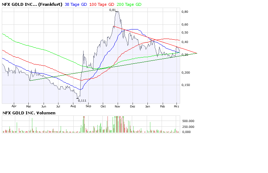Image resolution: width=268 pixels, height=173 pixels.
Task: Click the Jan month label on time axis
Action: [x=147, y=106]
